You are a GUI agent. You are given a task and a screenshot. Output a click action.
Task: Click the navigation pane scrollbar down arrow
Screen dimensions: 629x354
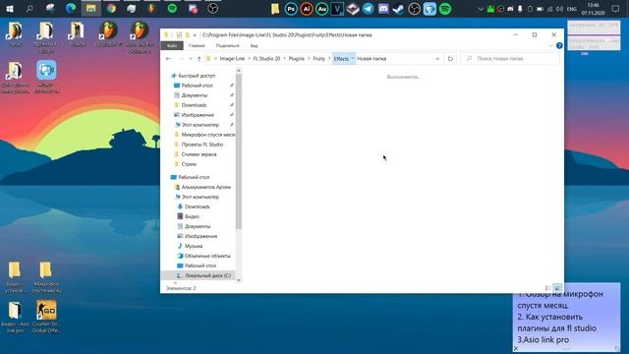click(239, 280)
